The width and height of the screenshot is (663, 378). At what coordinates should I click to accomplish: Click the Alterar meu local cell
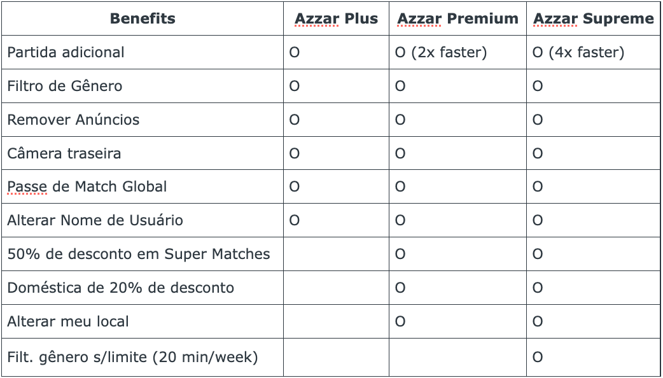click(x=68, y=322)
